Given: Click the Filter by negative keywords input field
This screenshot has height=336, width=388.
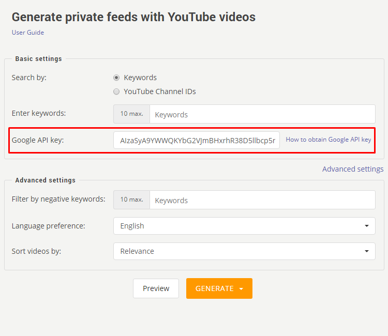Looking at the screenshot, I should (x=262, y=200).
